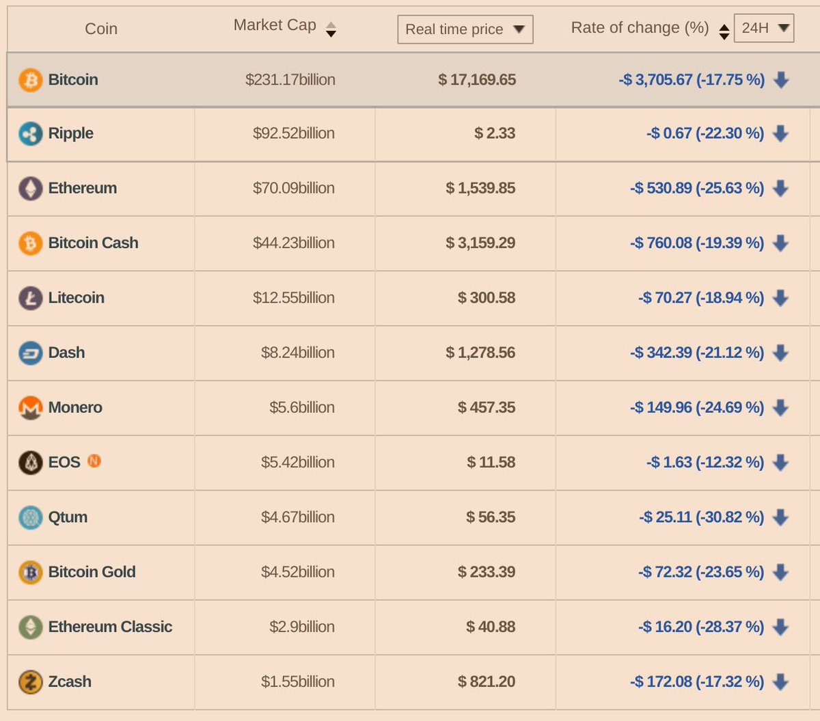Click Bitcoin price $ 17,169.65
The width and height of the screenshot is (820, 721).
tap(477, 80)
